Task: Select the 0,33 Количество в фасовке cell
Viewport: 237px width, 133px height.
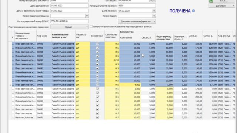Action: pos(112,60)
